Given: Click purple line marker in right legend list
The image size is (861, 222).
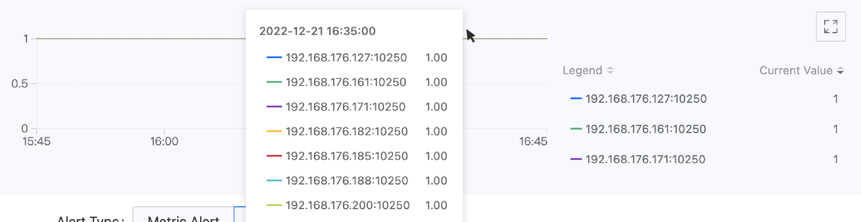Looking at the screenshot, I should click(576, 159).
